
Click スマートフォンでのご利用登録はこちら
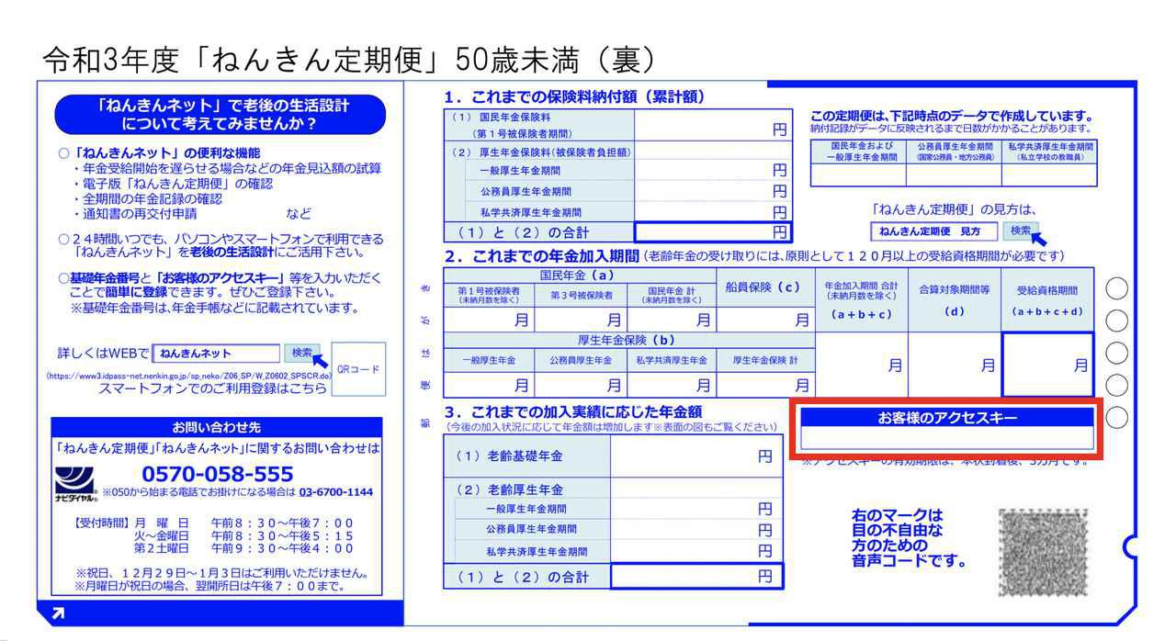(x=212, y=388)
